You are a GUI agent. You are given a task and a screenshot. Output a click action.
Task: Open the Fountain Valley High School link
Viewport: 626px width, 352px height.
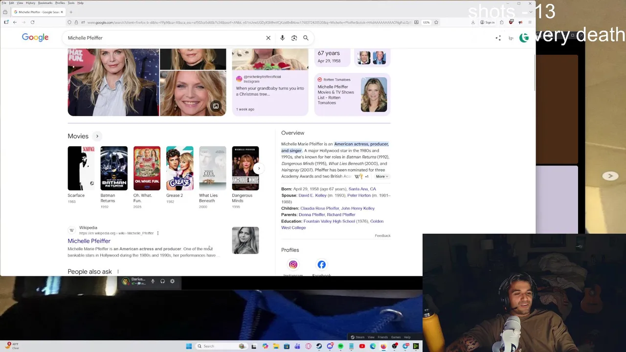pos(329,221)
